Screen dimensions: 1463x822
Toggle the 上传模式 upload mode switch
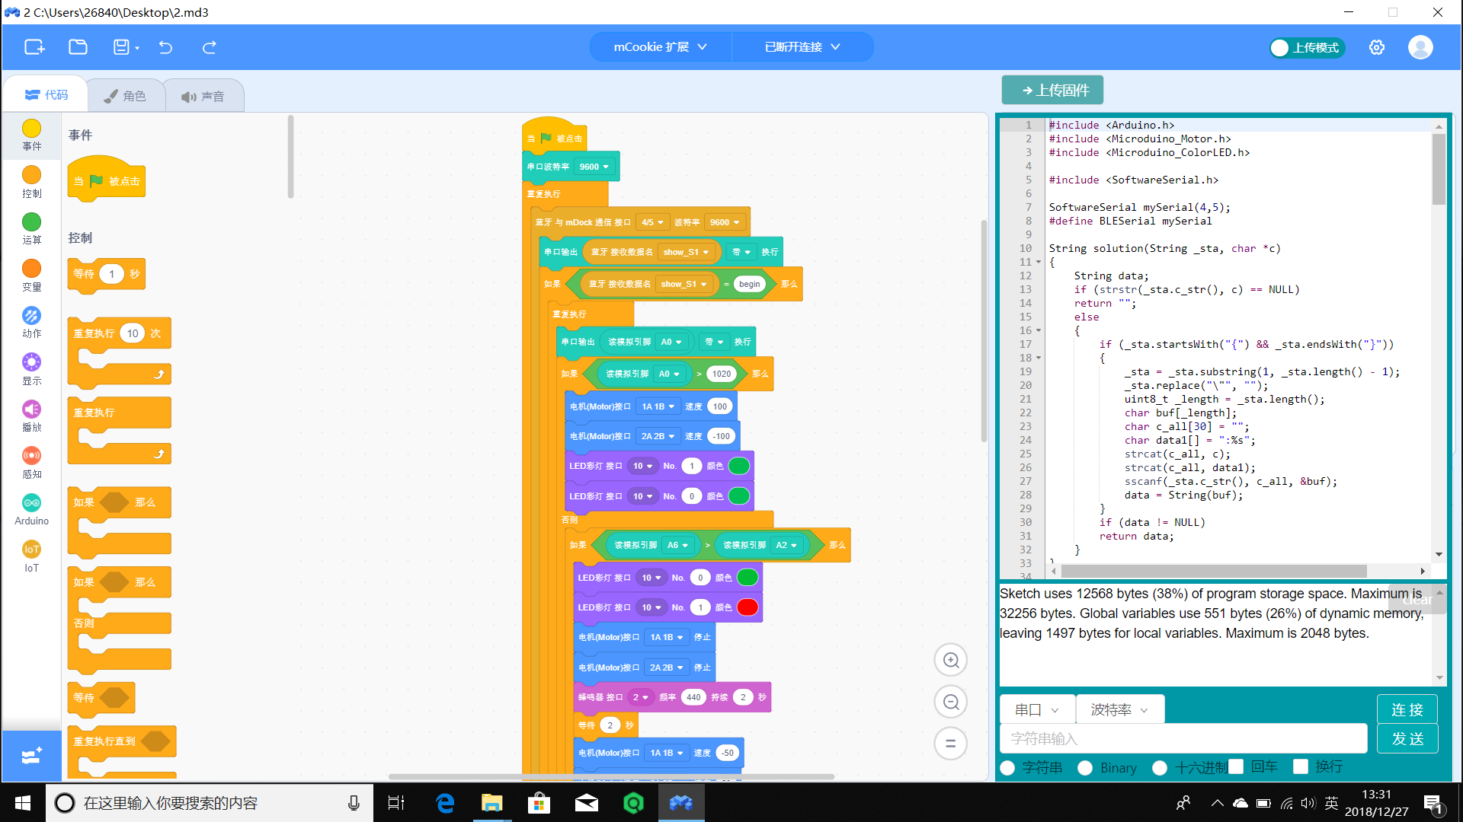pos(1306,47)
